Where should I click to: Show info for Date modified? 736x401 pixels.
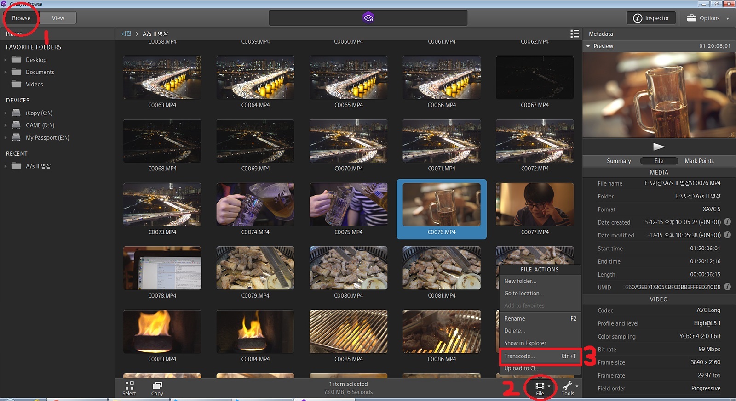coord(727,235)
